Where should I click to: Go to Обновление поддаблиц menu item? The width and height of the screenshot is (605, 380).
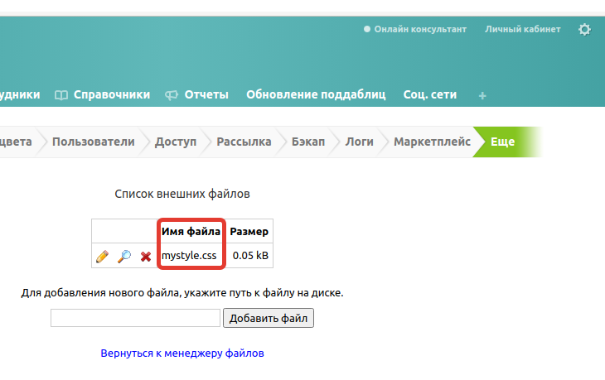(x=316, y=94)
